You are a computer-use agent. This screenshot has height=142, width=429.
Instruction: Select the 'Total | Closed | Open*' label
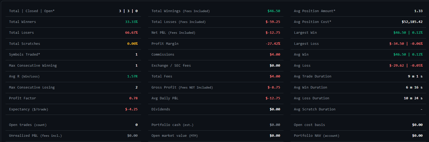[x=32, y=11]
